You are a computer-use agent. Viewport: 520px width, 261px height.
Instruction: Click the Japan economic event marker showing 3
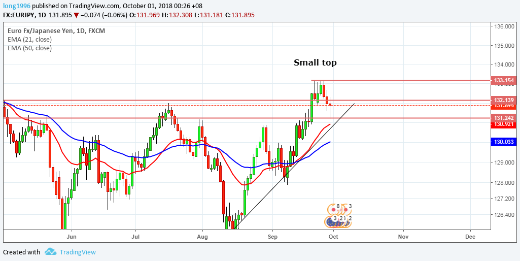(346, 209)
